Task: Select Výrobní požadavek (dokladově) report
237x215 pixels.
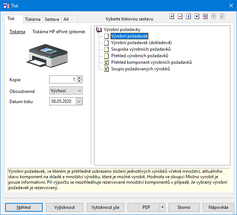Action: pyautogui.click(x=141, y=43)
